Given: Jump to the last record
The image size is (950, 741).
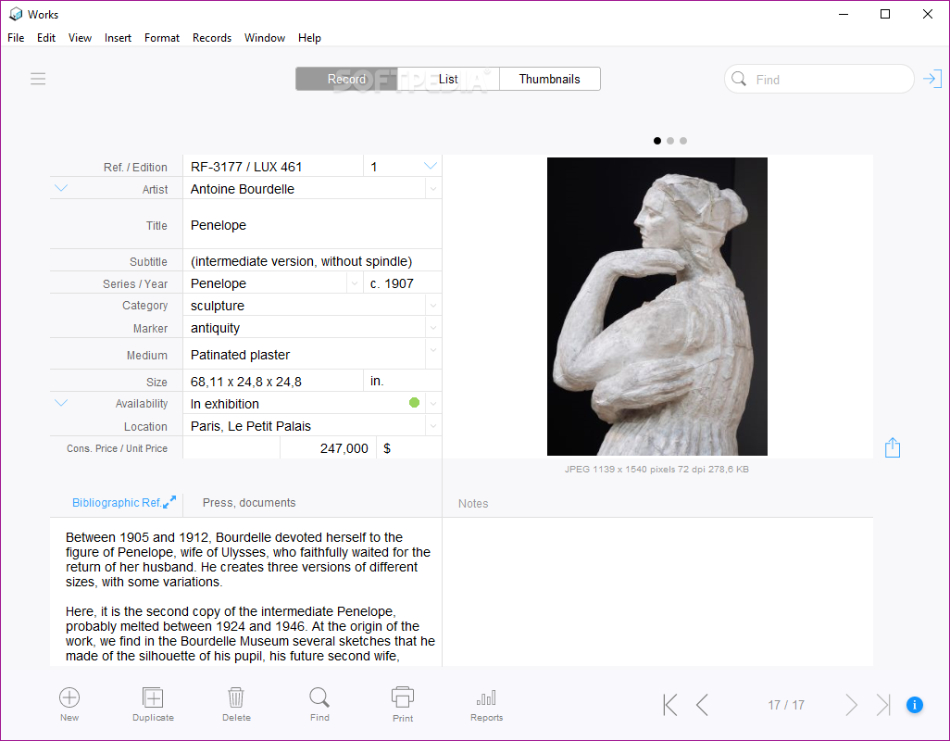Looking at the screenshot, I should tap(883, 705).
